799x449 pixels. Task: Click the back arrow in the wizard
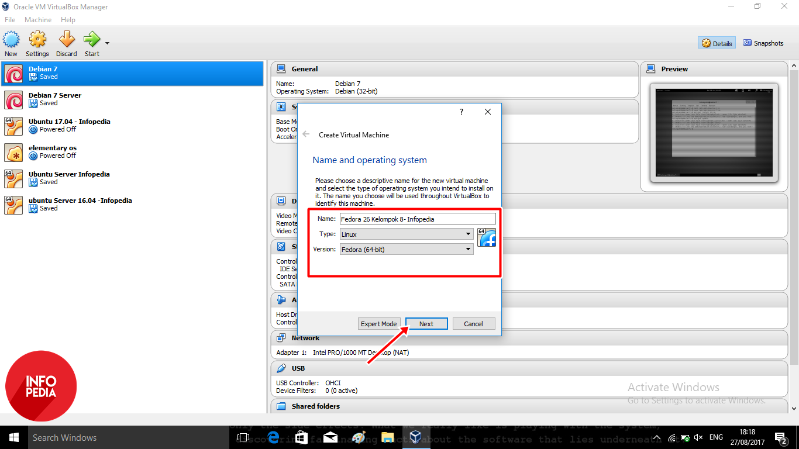[x=306, y=134]
